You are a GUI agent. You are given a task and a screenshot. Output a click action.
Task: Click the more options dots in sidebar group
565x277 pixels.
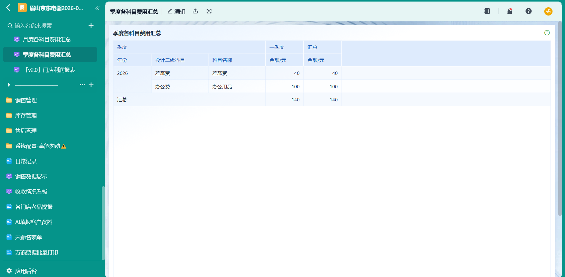[82, 85]
